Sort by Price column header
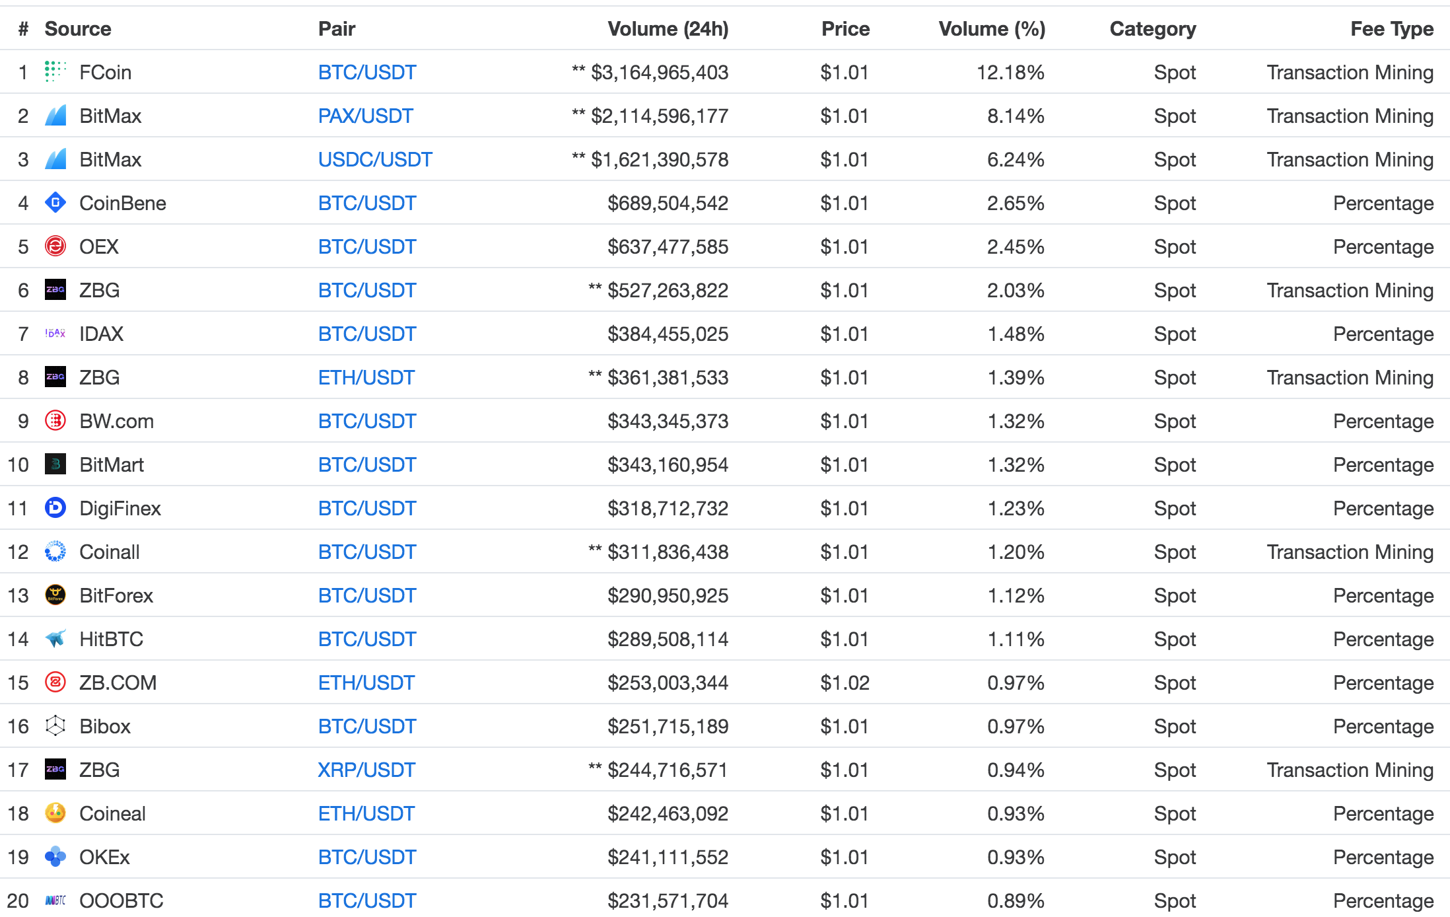 tap(845, 28)
